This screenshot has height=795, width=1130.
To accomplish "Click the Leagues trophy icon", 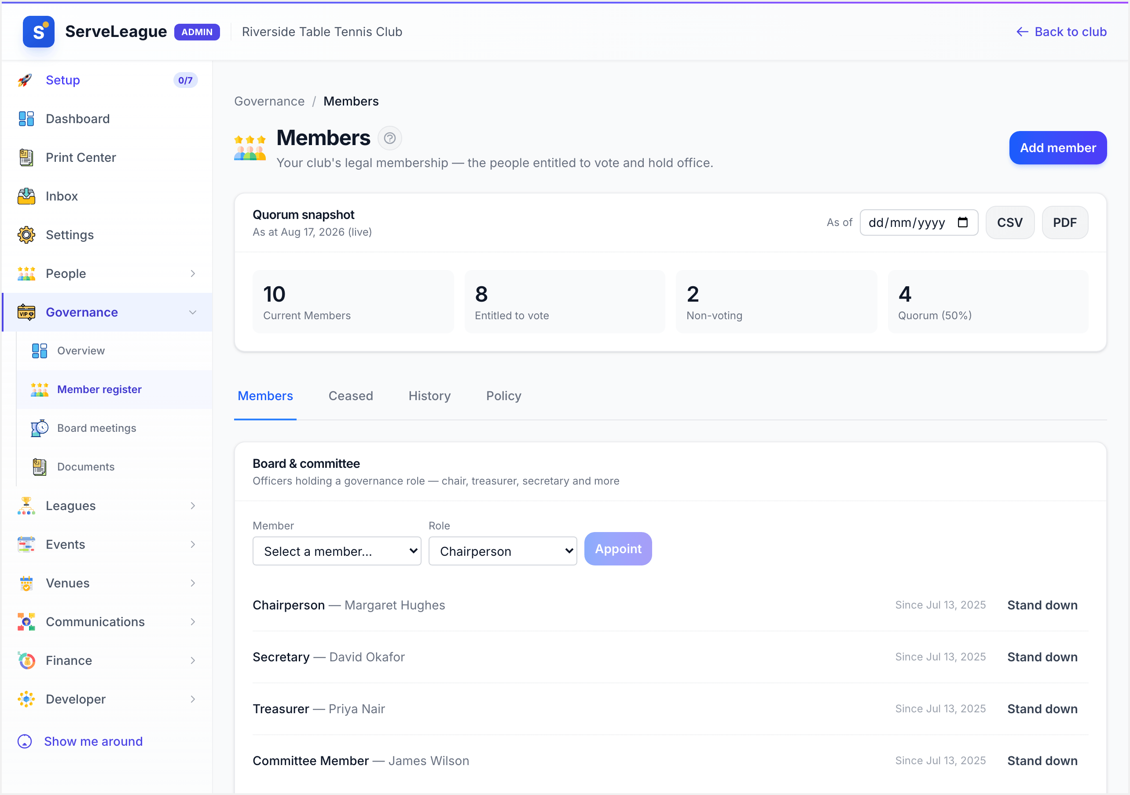I will tap(26, 506).
